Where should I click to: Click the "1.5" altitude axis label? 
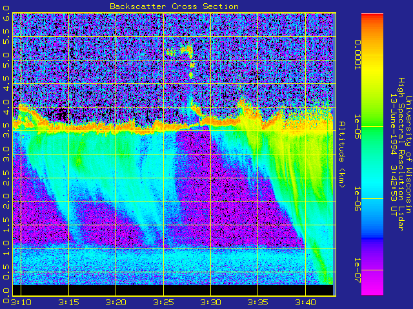click(x=6, y=225)
